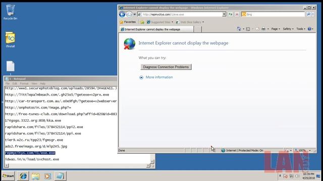Screen dimensions: 323x181
Task: Open the IE Help icon
Action: coord(309,29)
